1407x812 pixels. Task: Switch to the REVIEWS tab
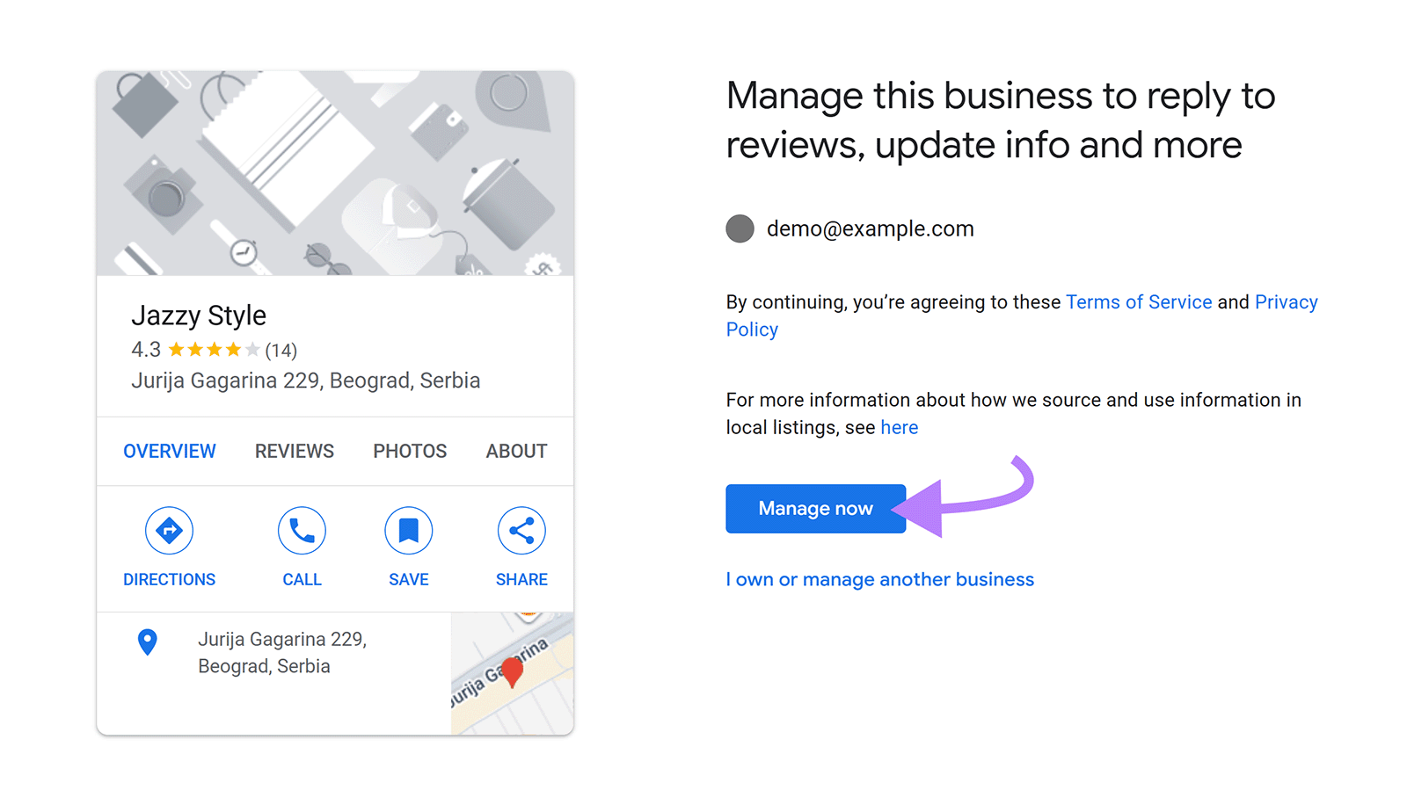[x=294, y=451]
